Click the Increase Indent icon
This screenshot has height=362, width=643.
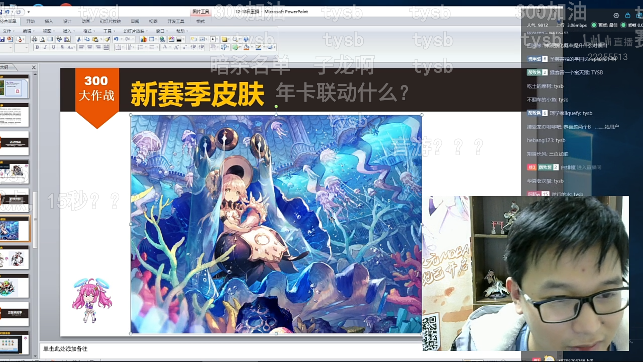click(201, 47)
